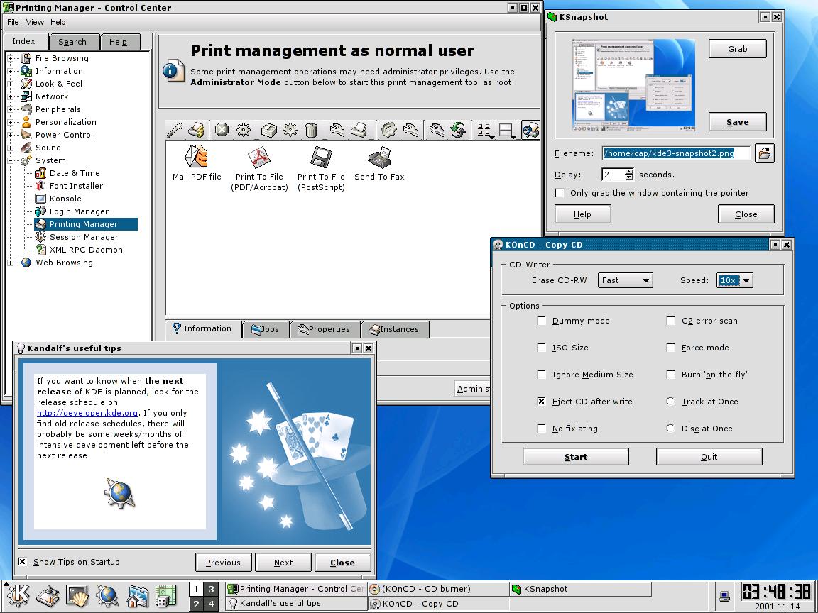Enable Ignore Medium Size option
Viewport: 818px width, 613px height.
click(x=542, y=375)
